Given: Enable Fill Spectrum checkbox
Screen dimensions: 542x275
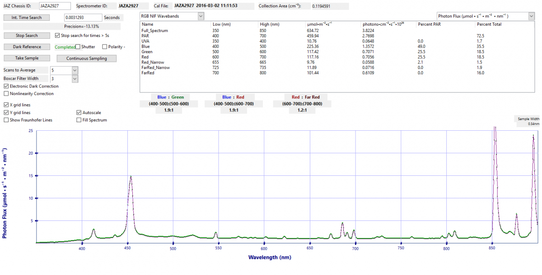Looking at the screenshot, I should (x=79, y=120).
